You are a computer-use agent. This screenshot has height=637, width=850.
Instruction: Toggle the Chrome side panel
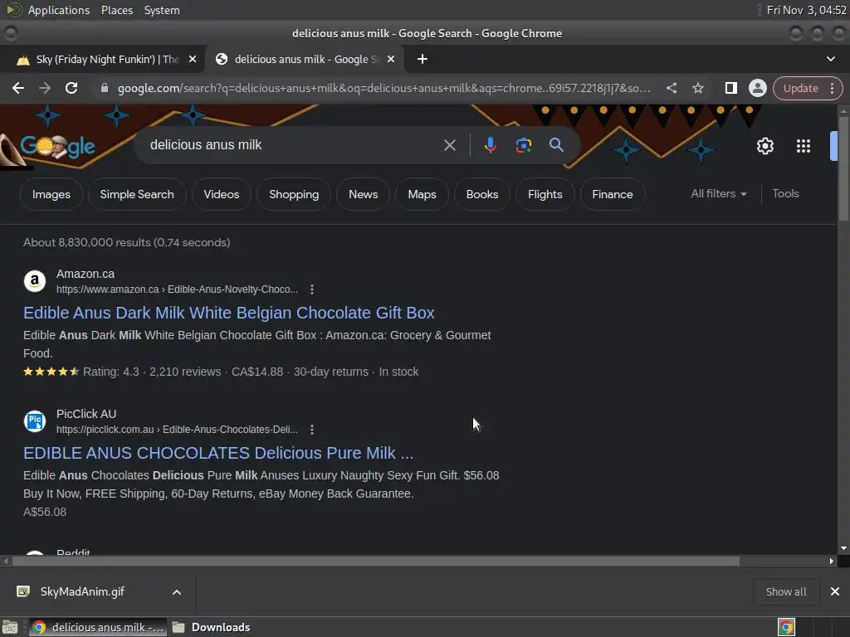[x=730, y=88]
